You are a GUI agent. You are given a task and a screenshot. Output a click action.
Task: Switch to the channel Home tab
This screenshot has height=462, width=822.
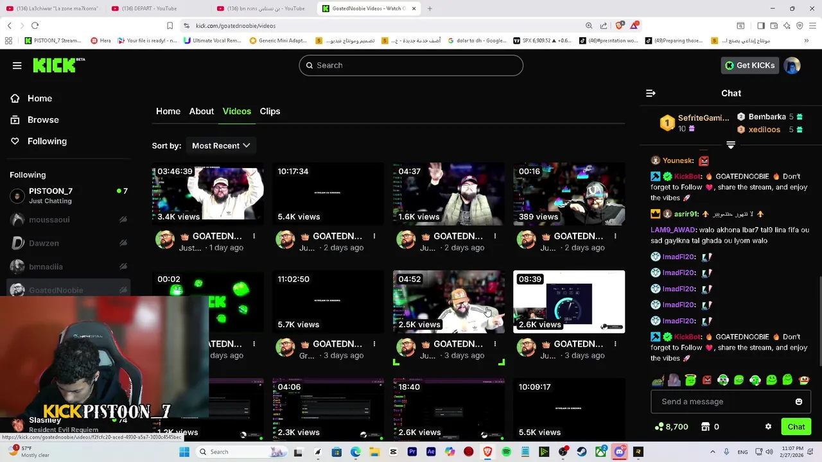168,111
